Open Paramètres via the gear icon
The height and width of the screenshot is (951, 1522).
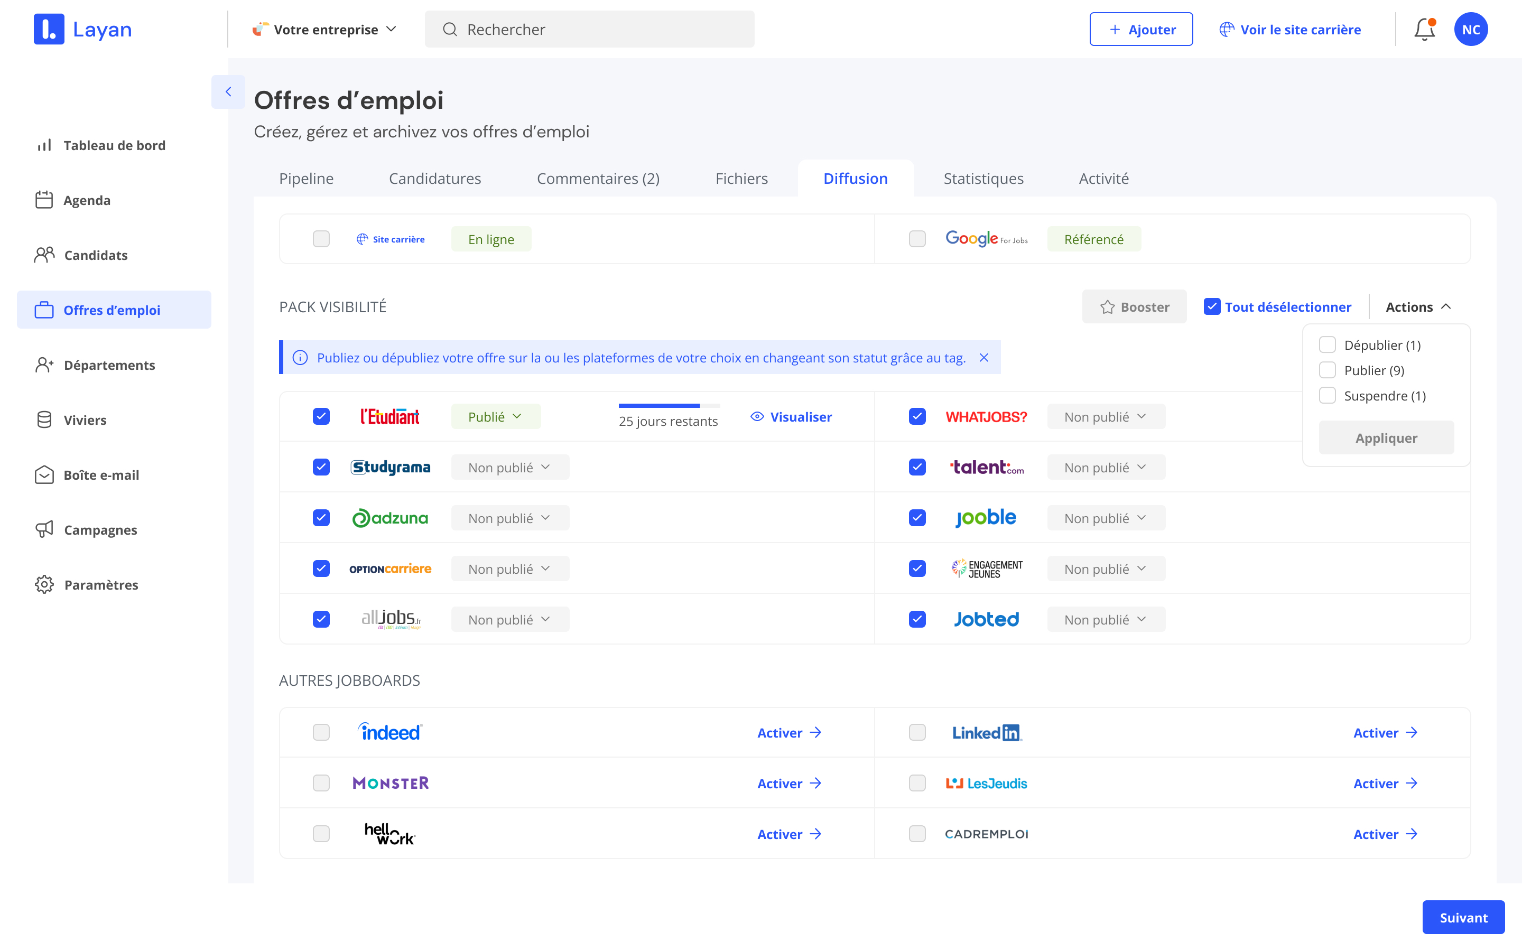click(44, 584)
